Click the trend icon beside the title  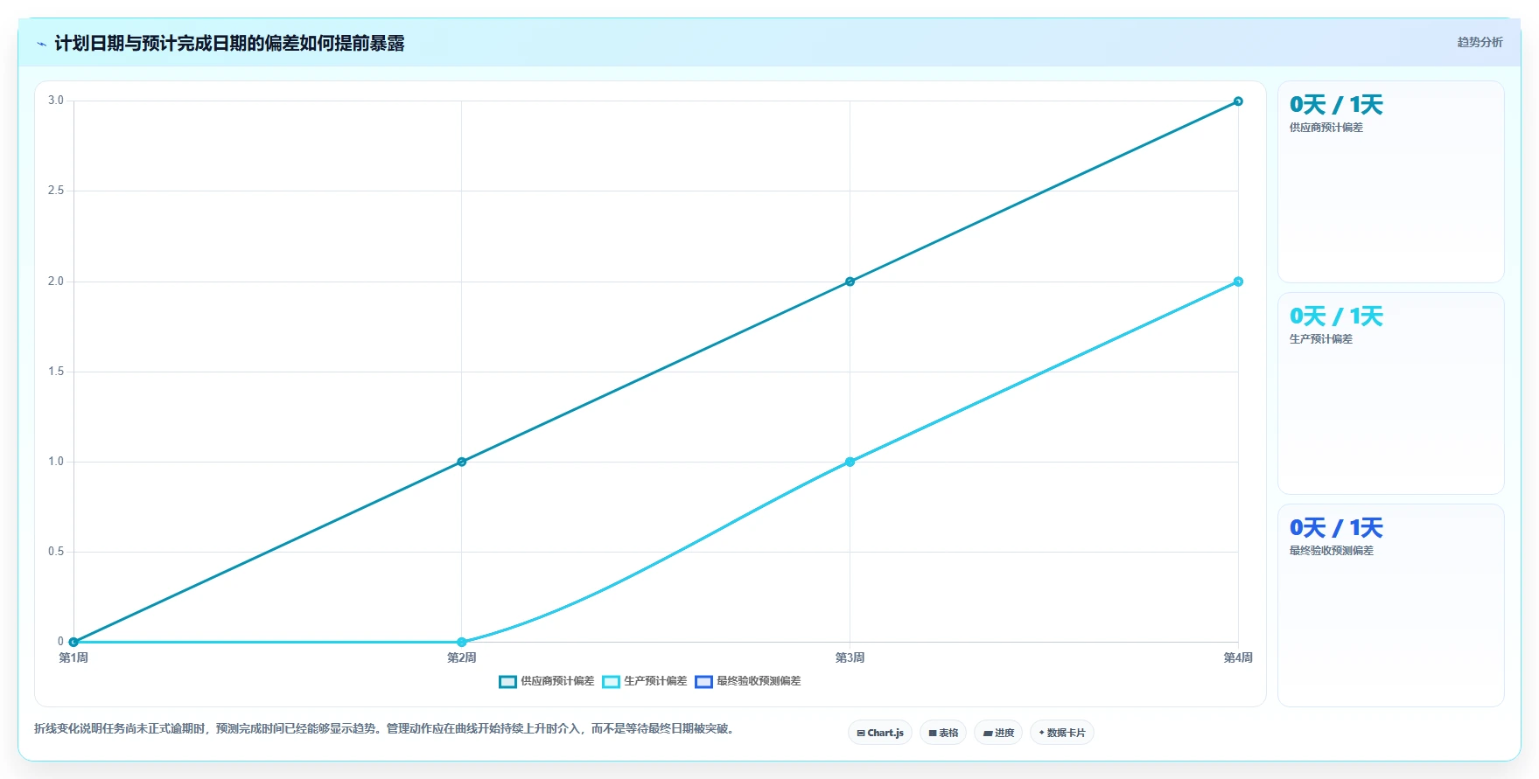[x=41, y=44]
